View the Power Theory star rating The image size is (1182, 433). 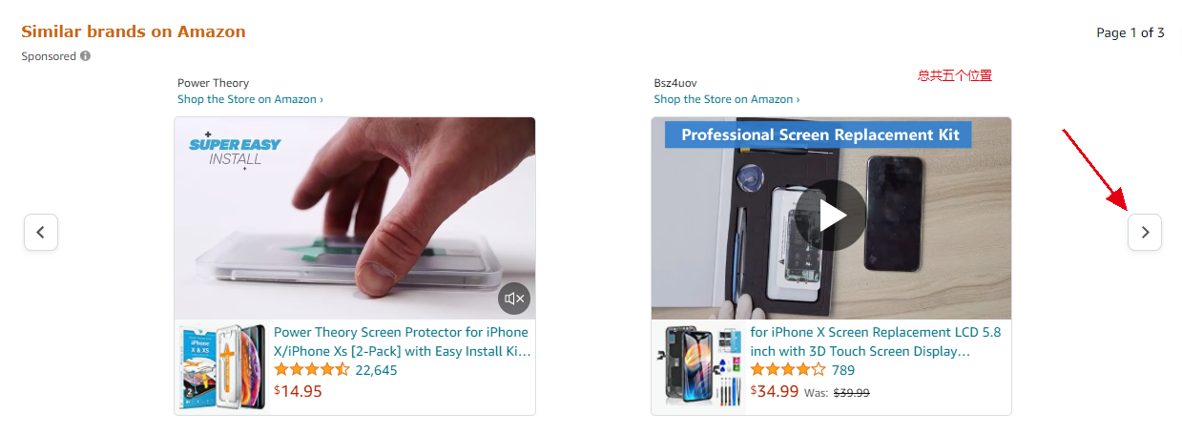[x=312, y=370]
